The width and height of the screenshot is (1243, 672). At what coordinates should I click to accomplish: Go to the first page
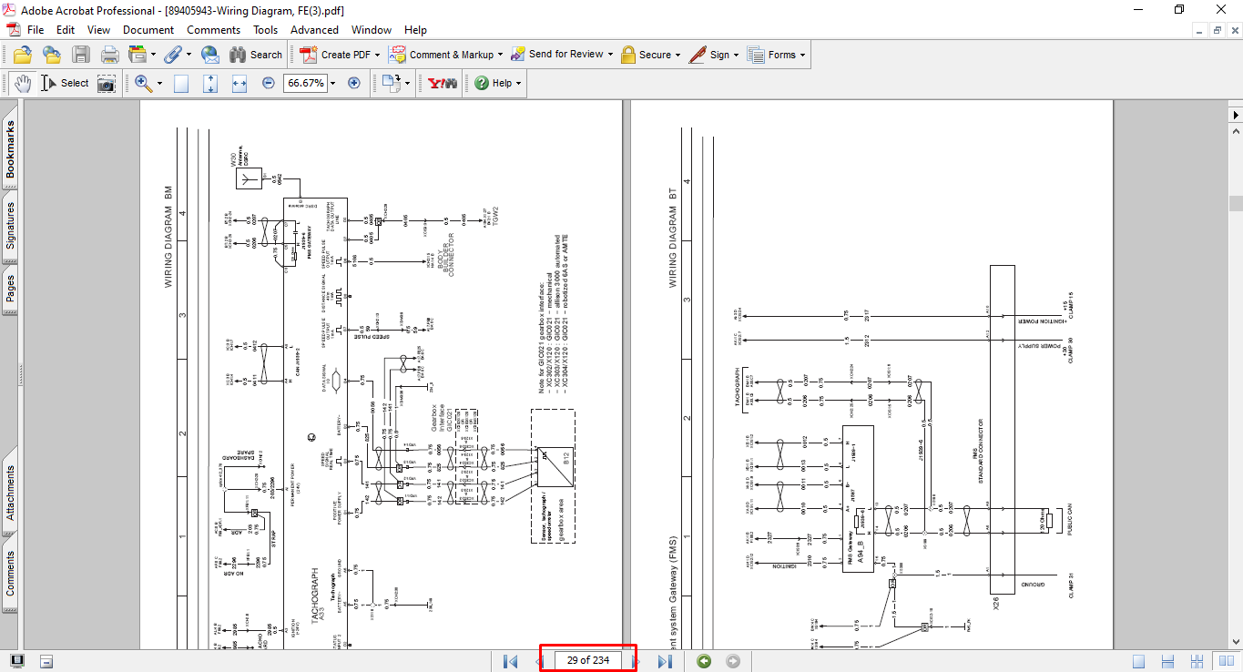511,661
